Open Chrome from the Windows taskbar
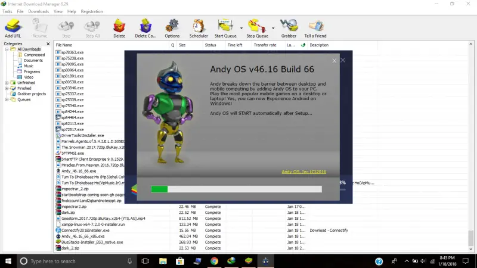The width and height of the screenshot is (477, 268). pos(214,261)
